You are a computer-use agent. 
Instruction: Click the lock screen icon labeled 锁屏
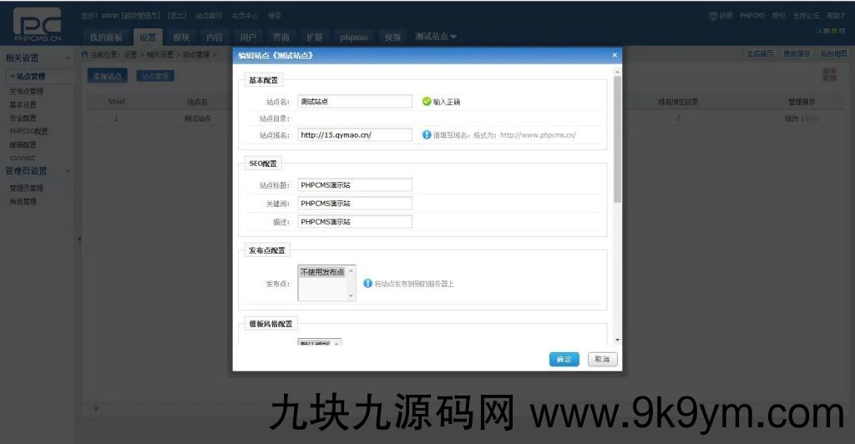713,16
